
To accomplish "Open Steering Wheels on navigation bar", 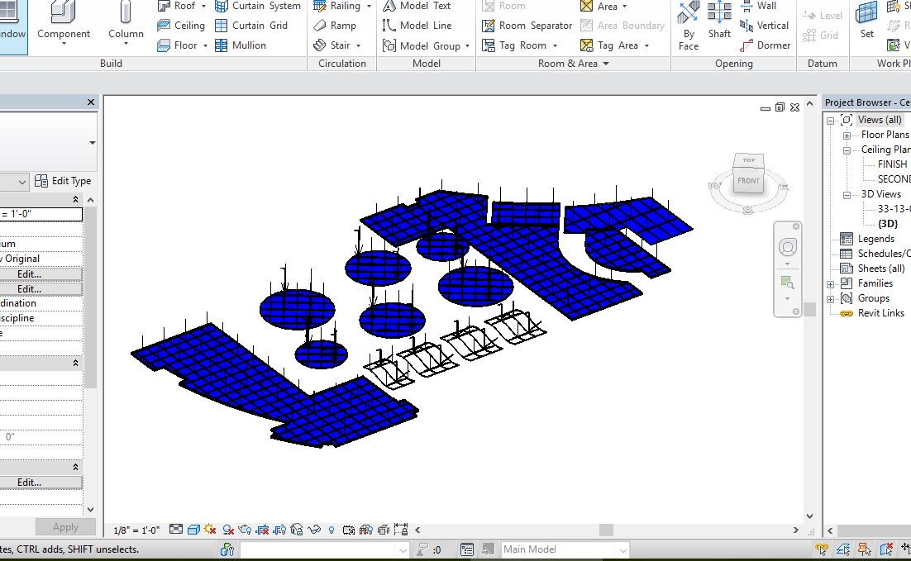I will click(x=788, y=248).
